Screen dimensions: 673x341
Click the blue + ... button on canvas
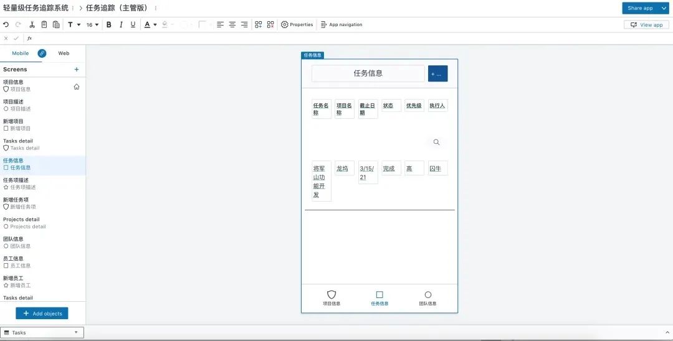[438, 73]
